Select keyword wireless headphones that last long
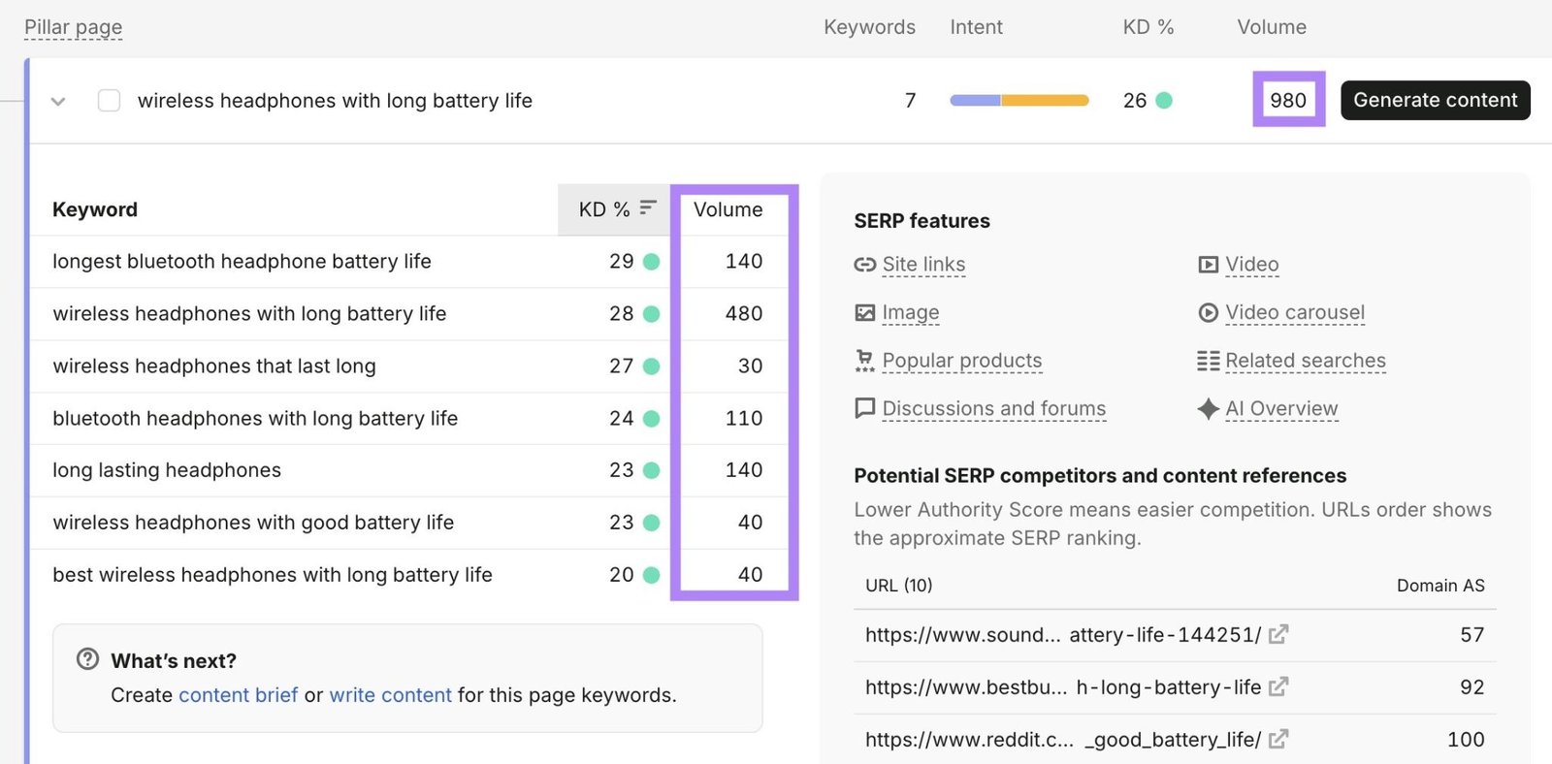This screenshot has height=764, width=1552. coord(214,366)
